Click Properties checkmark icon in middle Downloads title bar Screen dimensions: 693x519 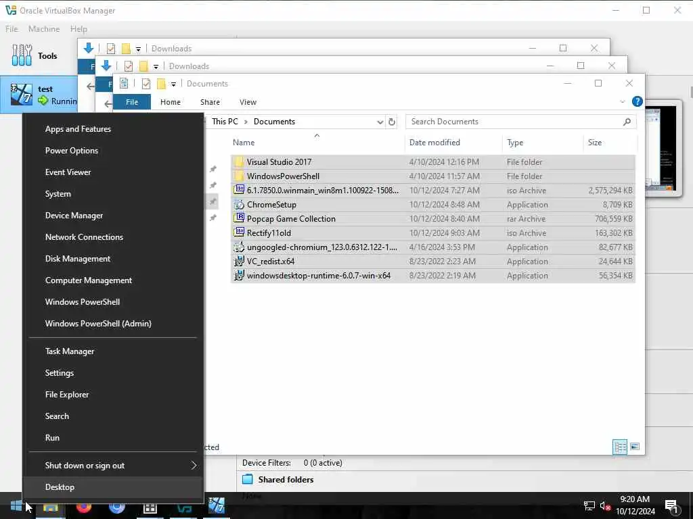pos(128,66)
